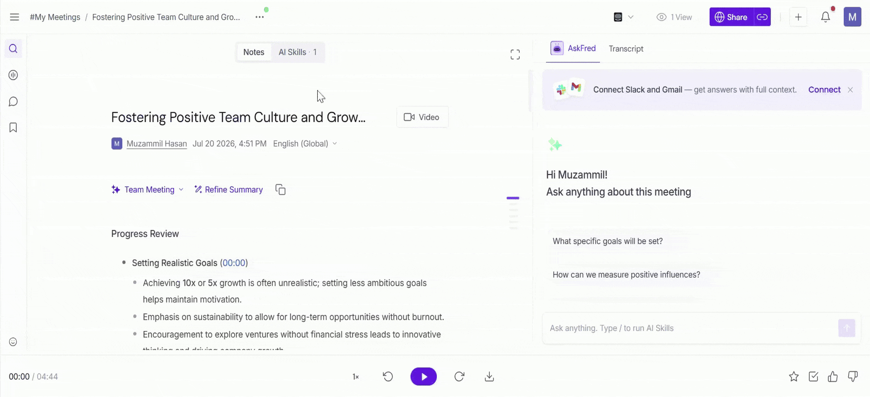This screenshot has width=870, height=397.
Task: Copy the summary with the copy icon
Action: [280, 189]
